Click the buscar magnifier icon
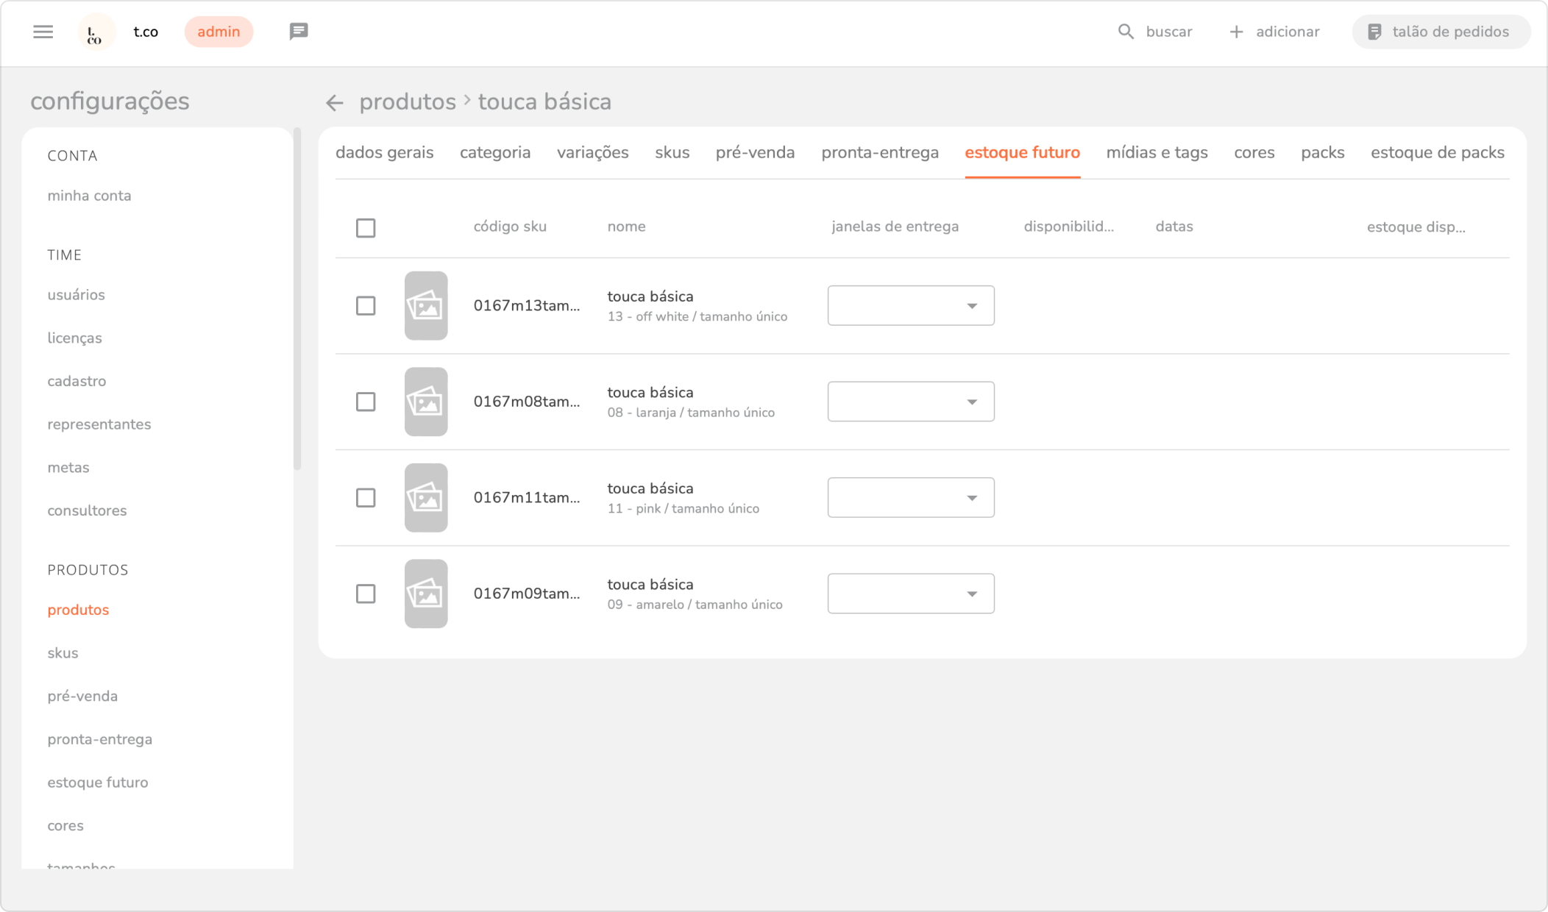Viewport: 1548px width, 912px height. [x=1126, y=32]
